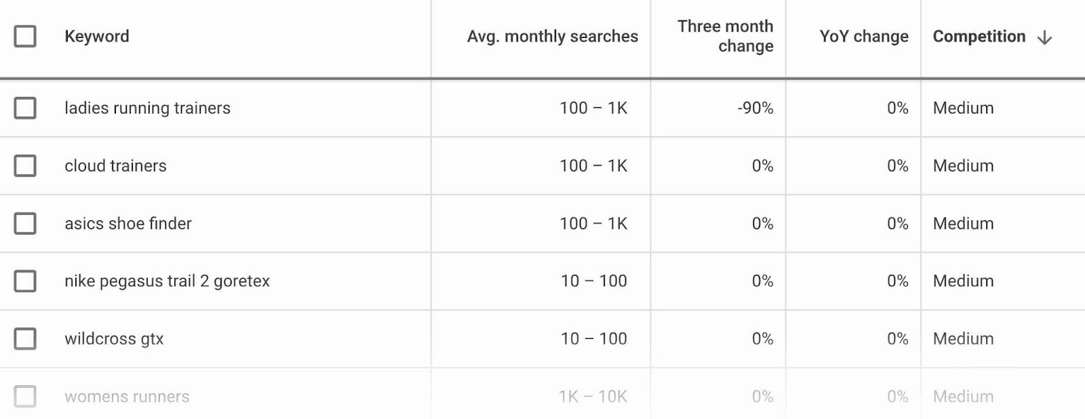Open the wildcross gtx keyword
This screenshot has width=1085, height=419.
[x=114, y=338]
